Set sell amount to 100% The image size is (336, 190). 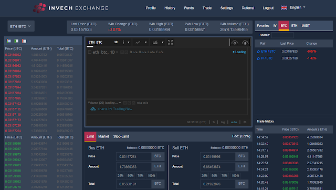point(235,176)
